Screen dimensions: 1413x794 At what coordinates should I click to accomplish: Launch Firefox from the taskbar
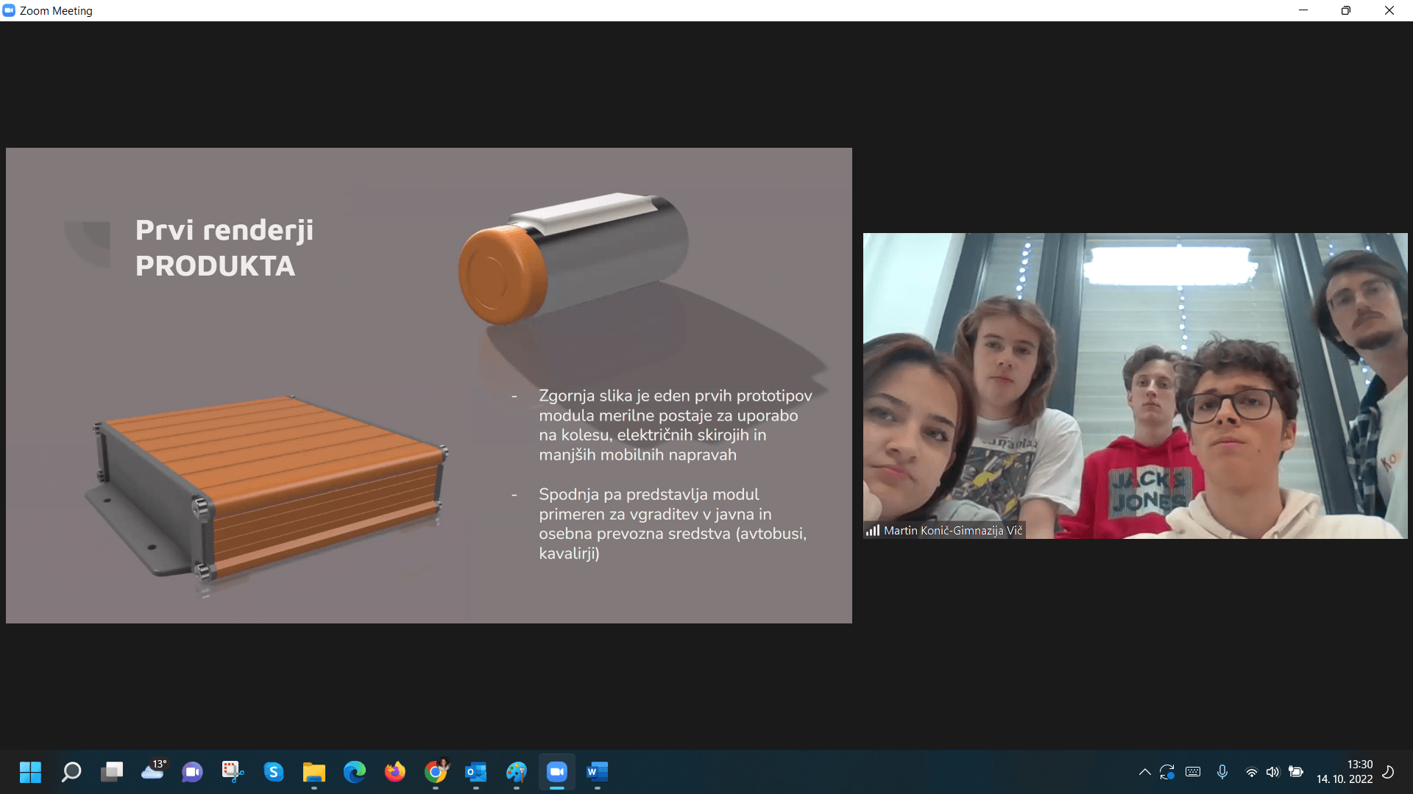[395, 772]
